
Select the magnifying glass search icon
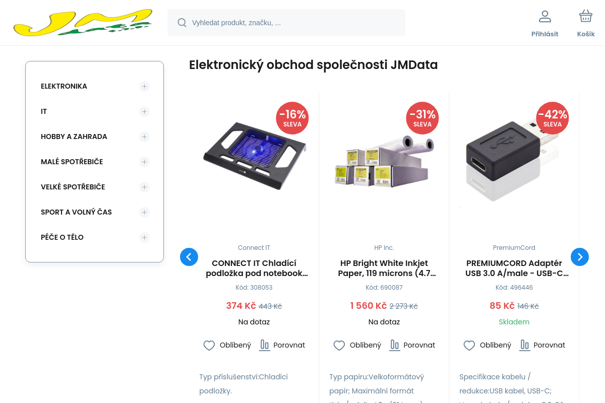(182, 23)
